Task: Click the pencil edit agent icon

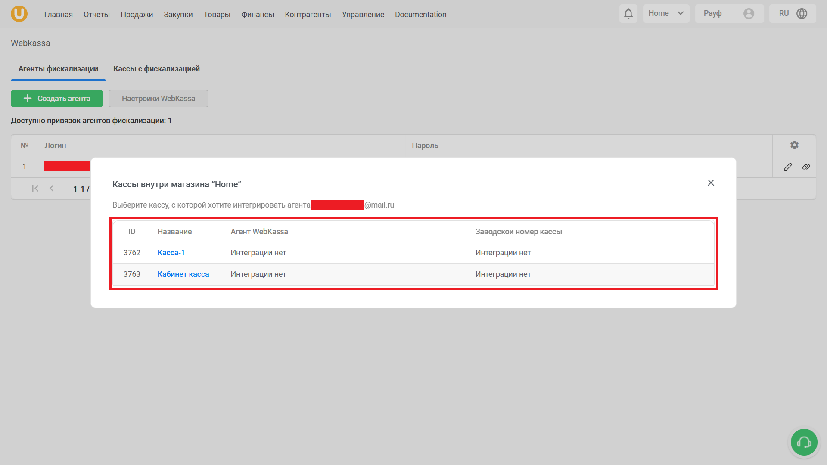Action: click(x=788, y=167)
